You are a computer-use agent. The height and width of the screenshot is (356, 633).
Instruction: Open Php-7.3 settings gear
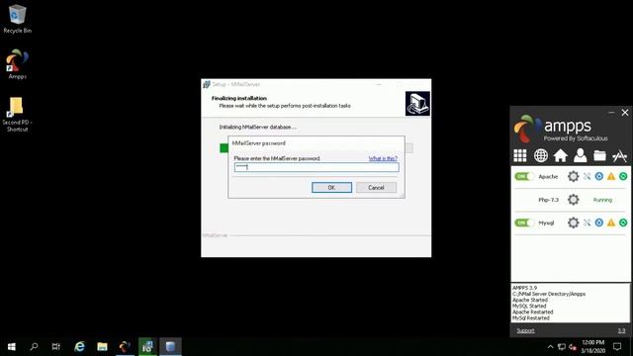[574, 200]
